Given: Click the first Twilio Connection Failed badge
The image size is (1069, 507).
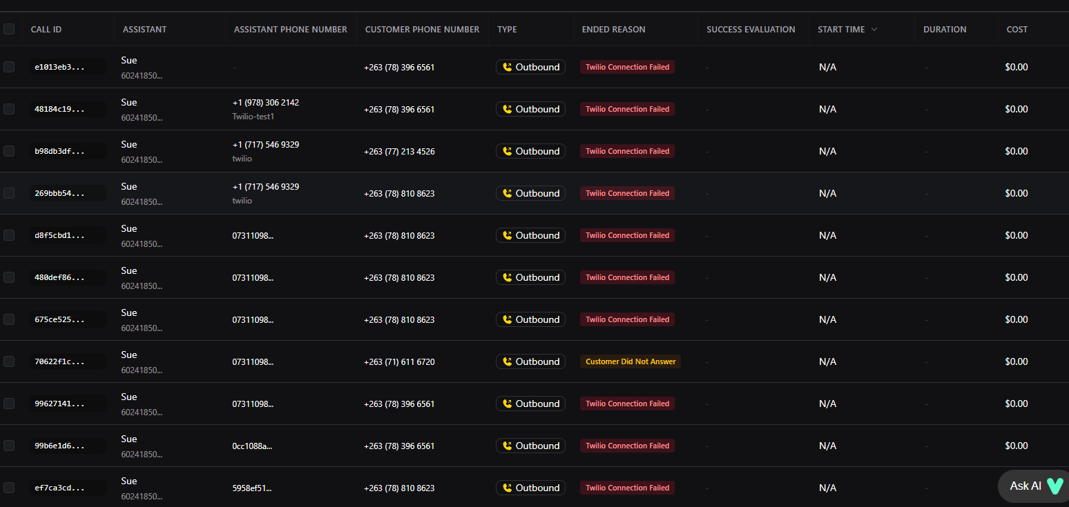Looking at the screenshot, I should pos(627,67).
